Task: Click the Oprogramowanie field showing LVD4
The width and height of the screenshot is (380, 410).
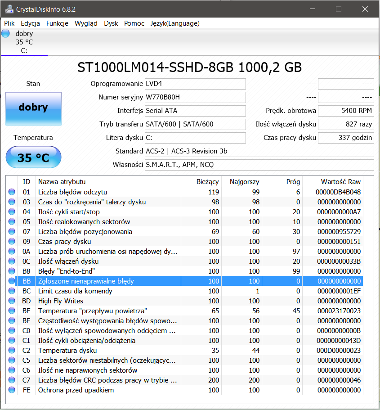Action: 195,84
